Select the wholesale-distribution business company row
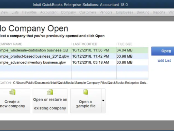Image resolution: width=174 pixels, height=131 pixels. coord(74,50)
